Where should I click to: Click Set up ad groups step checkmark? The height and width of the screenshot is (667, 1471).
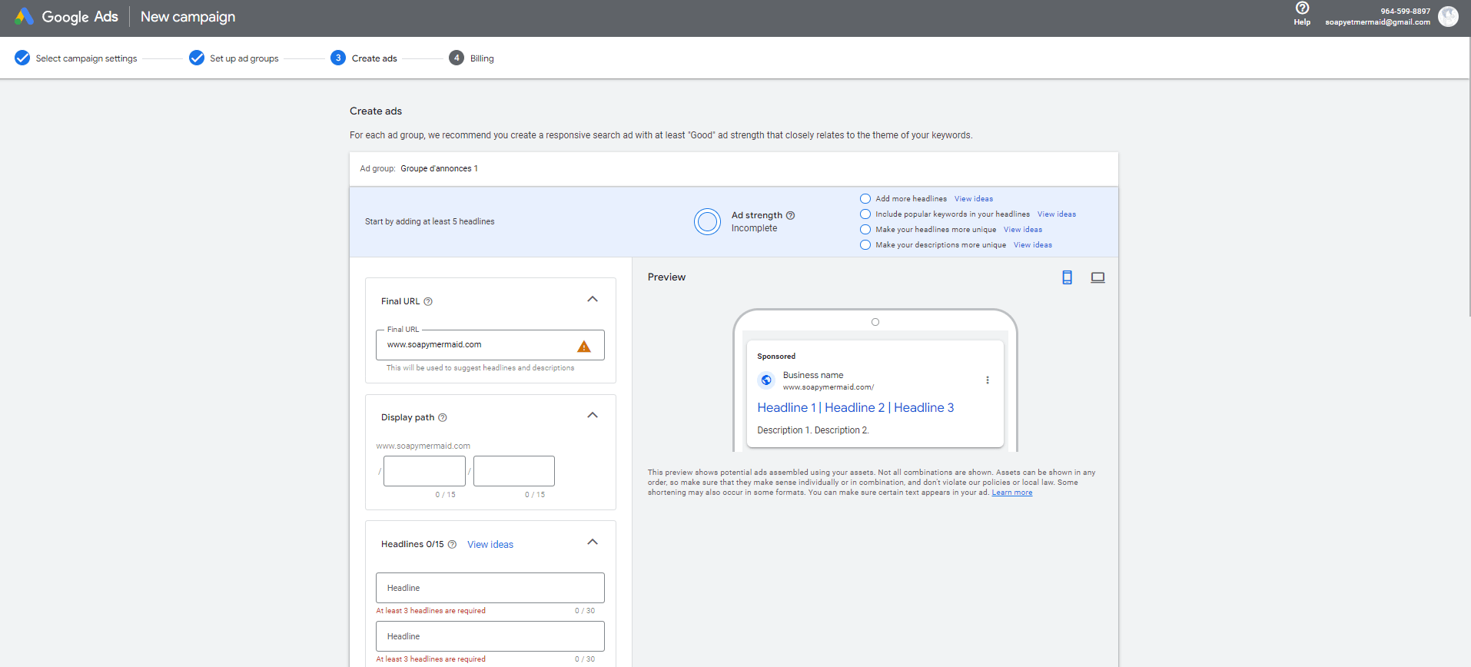197,58
